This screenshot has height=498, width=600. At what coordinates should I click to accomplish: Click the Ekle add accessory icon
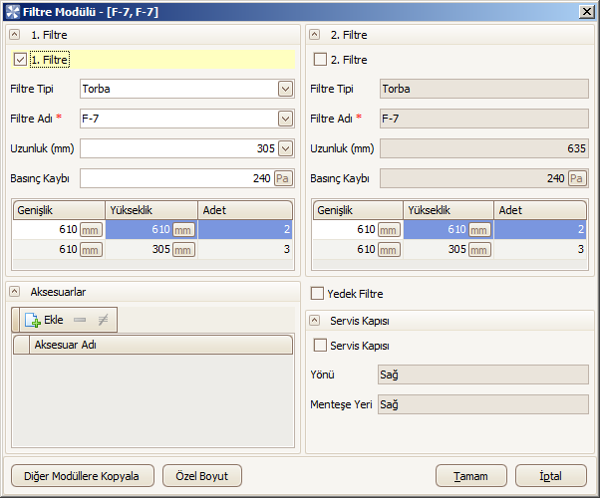tap(33, 320)
